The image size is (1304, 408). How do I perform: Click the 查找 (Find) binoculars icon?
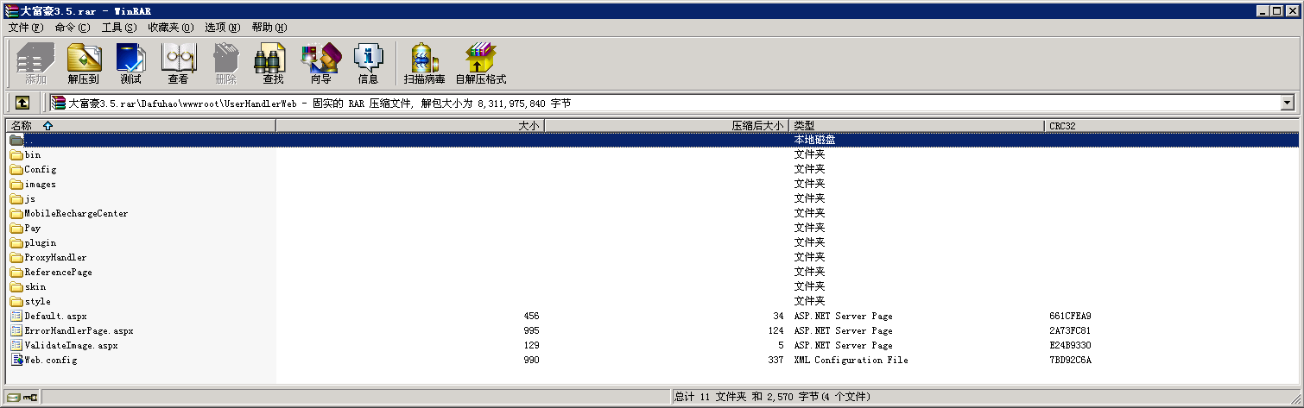click(273, 63)
